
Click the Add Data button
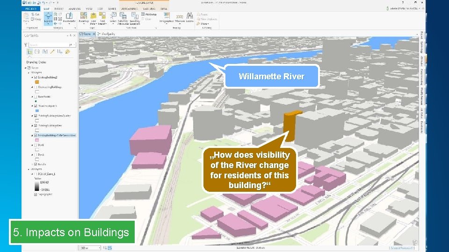tap(94, 18)
